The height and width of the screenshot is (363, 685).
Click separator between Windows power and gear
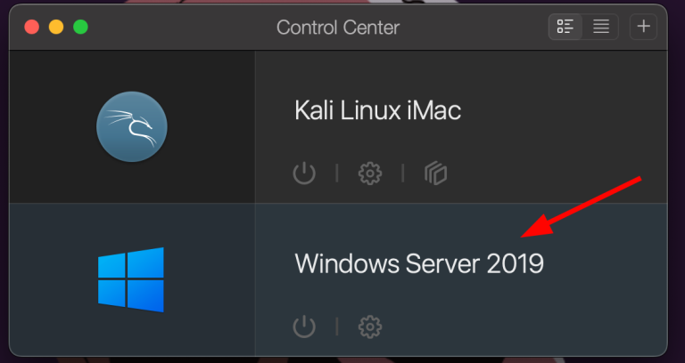click(x=337, y=327)
